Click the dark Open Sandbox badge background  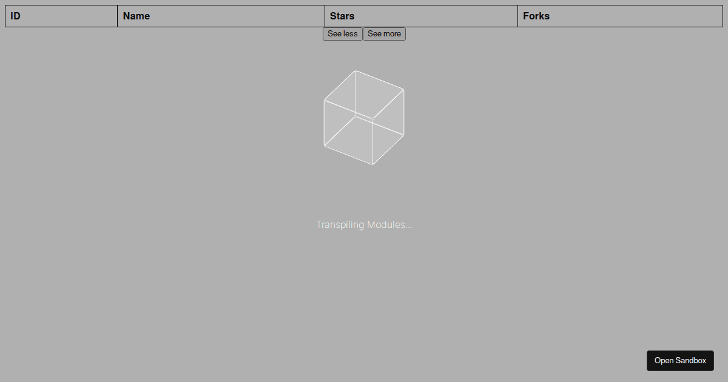point(680,360)
